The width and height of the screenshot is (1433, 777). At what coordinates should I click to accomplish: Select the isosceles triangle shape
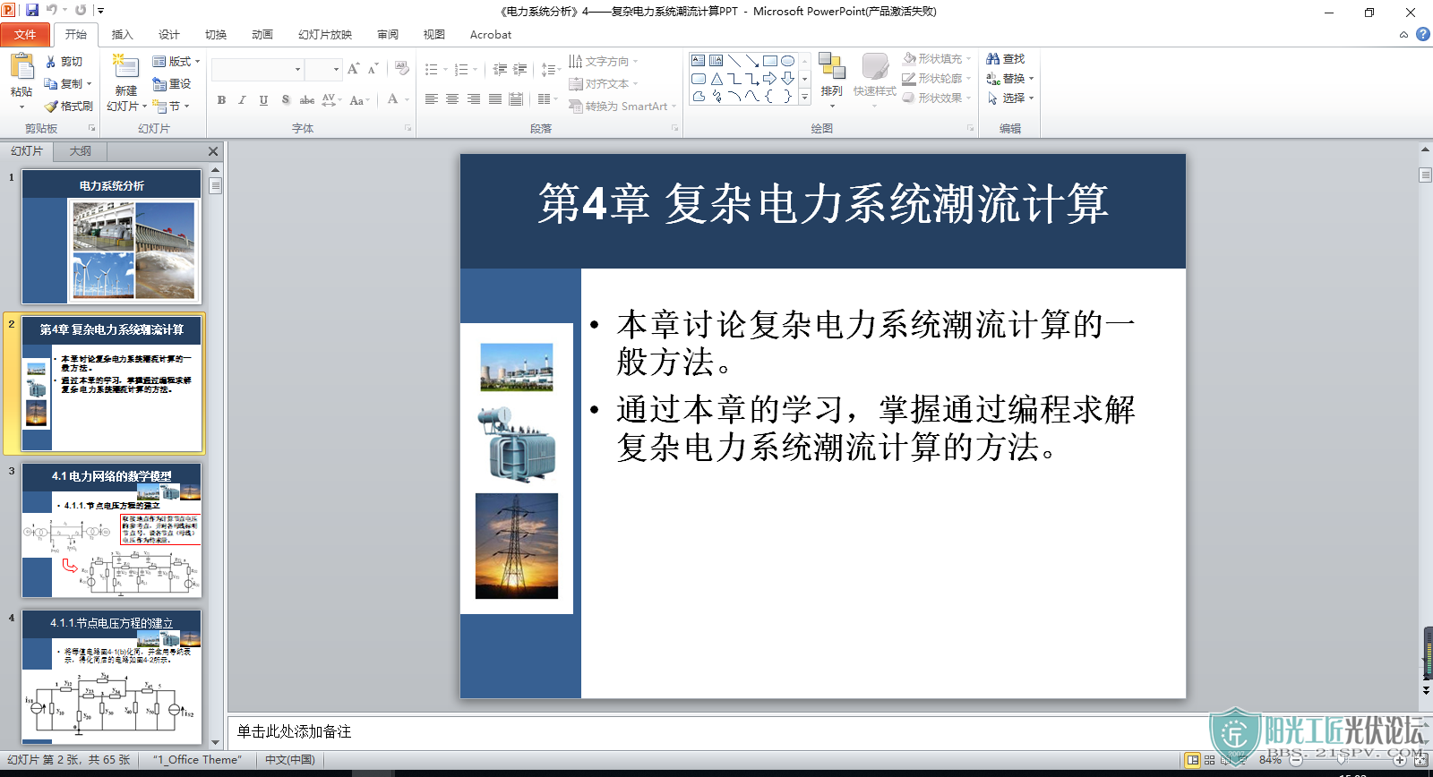pyautogui.click(x=716, y=79)
